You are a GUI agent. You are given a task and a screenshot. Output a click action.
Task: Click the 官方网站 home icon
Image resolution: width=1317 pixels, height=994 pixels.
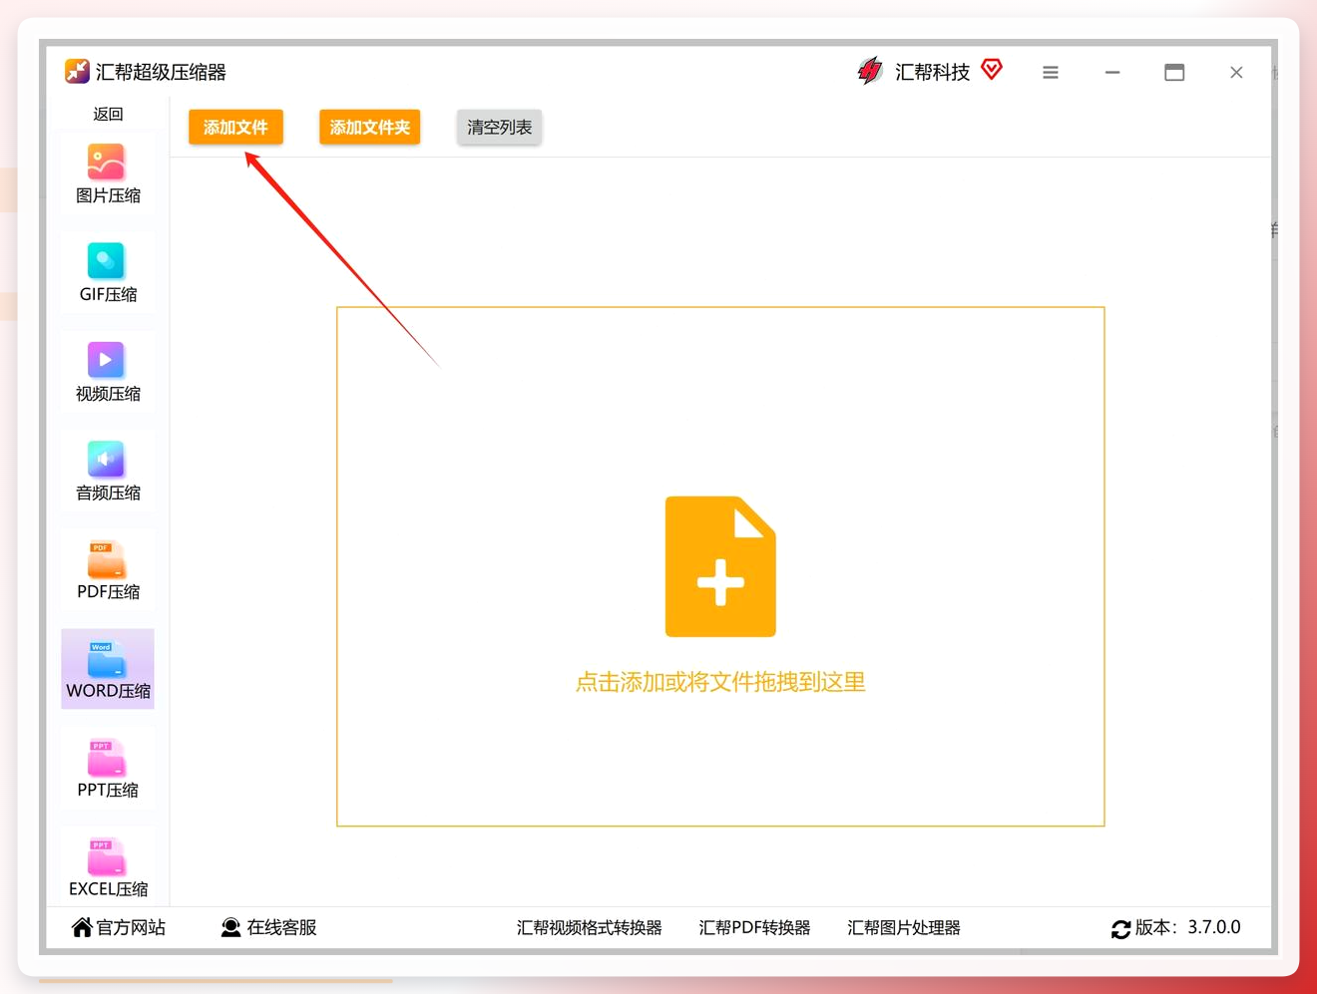click(82, 927)
